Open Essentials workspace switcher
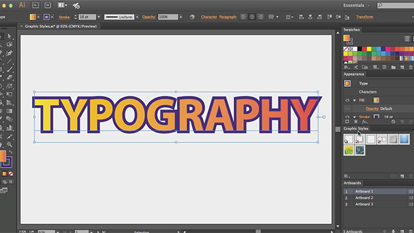414x233 pixels. tap(356, 5)
